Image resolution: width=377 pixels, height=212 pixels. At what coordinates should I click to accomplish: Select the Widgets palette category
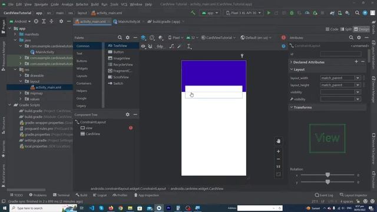coord(82,68)
